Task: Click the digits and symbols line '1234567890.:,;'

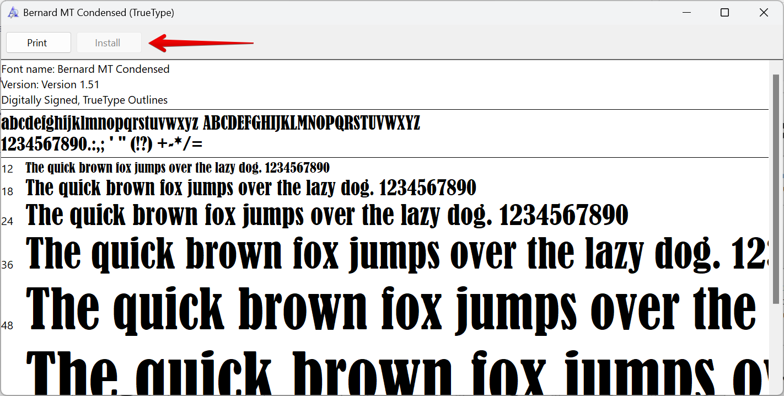Action: coord(102,144)
